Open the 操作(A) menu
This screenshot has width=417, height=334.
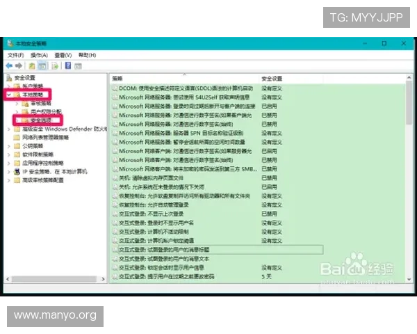[39, 55]
